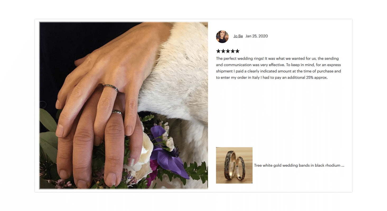This screenshot has height=211, width=387.
Task: Click the ellipsis ending the product title
Action: 343,166
